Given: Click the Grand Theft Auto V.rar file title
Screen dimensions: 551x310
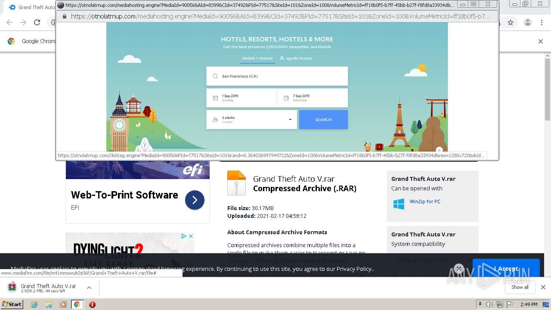Looking at the screenshot, I should [x=294, y=179].
